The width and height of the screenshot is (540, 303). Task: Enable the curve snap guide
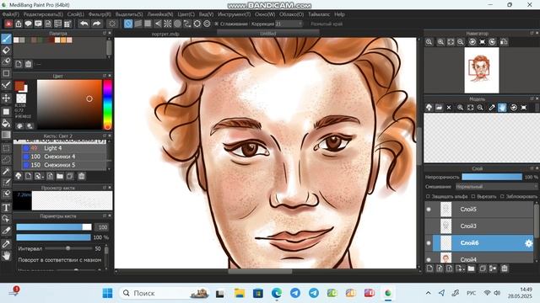point(187,24)
